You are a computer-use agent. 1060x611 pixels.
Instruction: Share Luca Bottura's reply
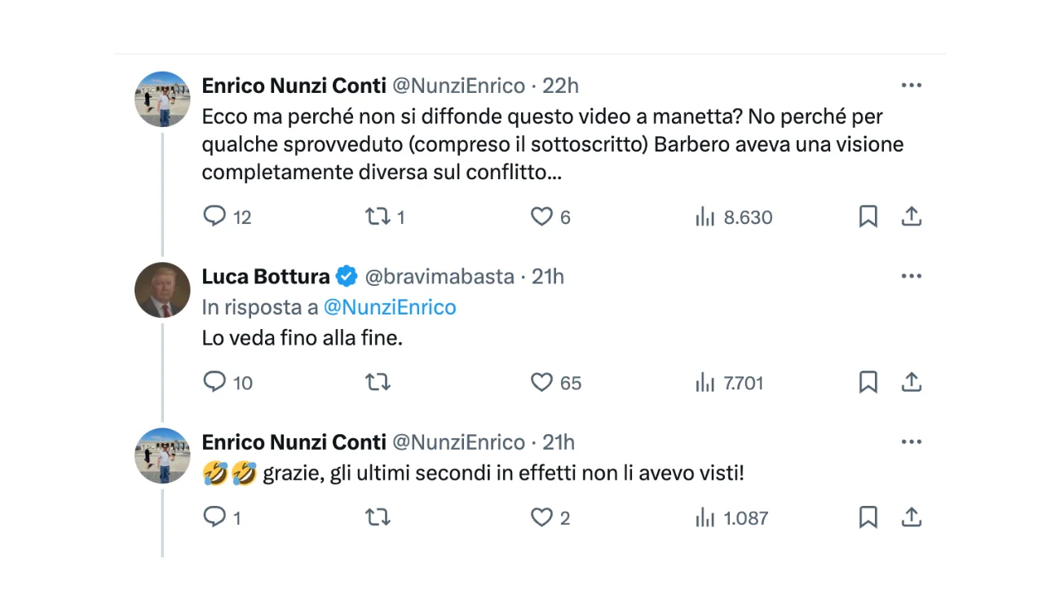912,382
